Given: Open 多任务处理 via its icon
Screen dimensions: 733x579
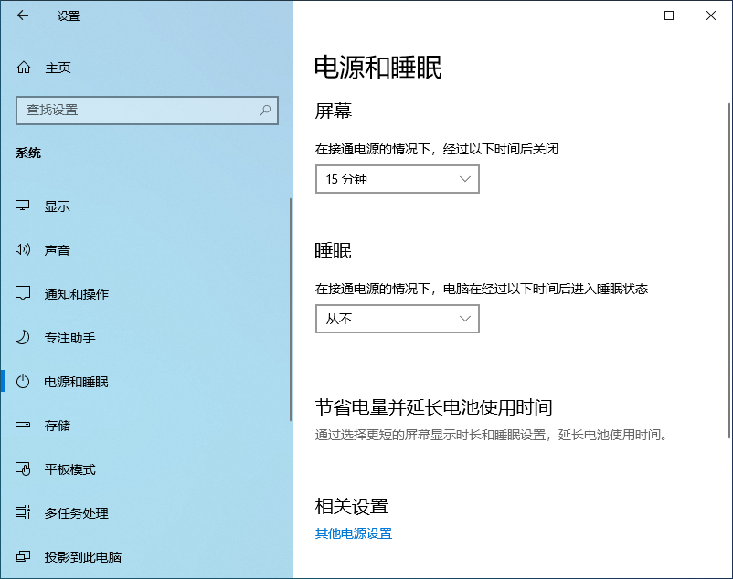Looking at the screenshot, I should pyautogui.click(x=24, y=513).
